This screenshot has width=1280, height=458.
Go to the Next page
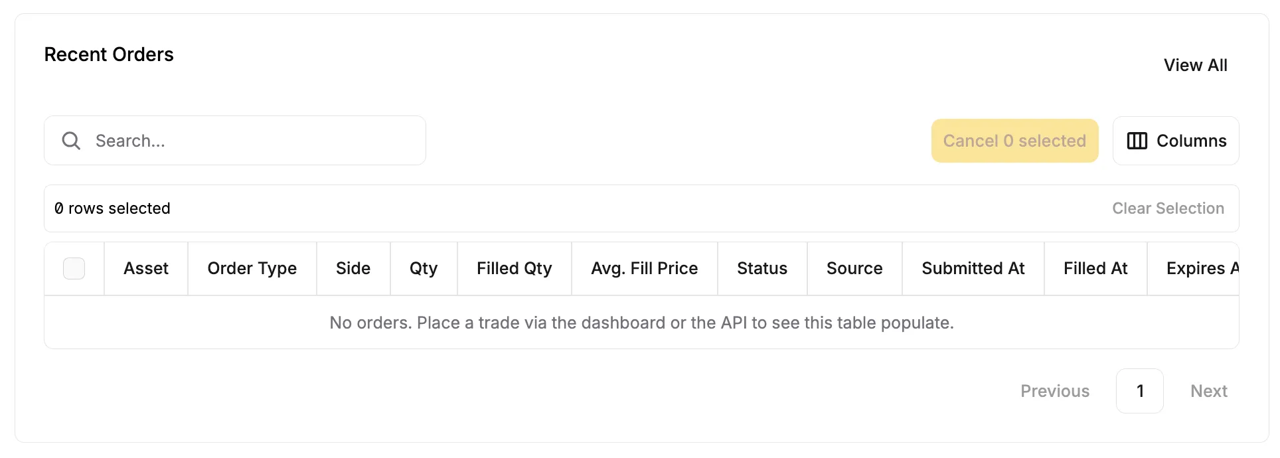click(1208, 391)
